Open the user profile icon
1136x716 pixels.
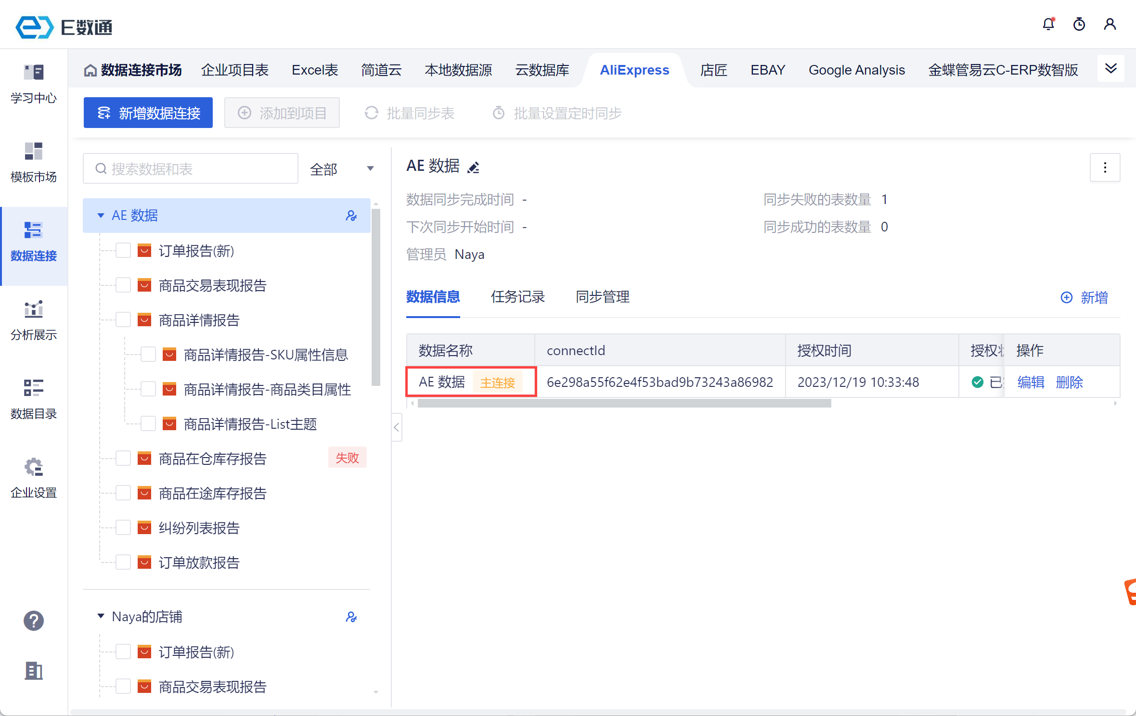[1110, 24]
